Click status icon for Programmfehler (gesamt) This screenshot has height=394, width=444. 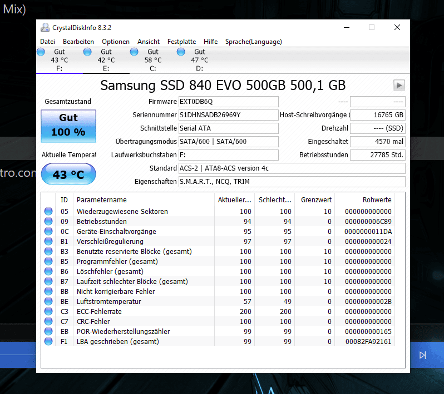pos(48,261)
